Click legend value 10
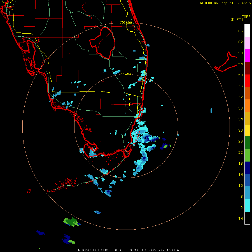 tap(241, 185)
